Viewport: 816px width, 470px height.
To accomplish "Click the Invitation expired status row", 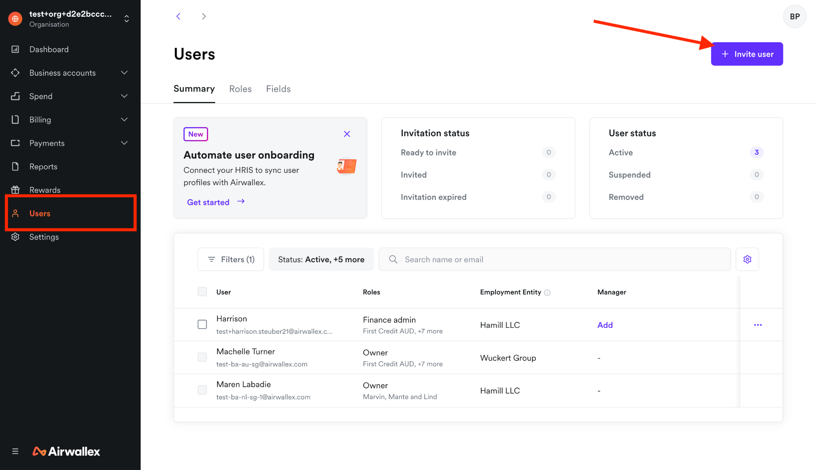I will (x=478, y=197).
